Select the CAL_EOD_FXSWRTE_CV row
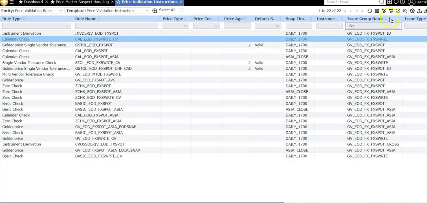The width and height of the screenshot is (427, 203). 213,39
